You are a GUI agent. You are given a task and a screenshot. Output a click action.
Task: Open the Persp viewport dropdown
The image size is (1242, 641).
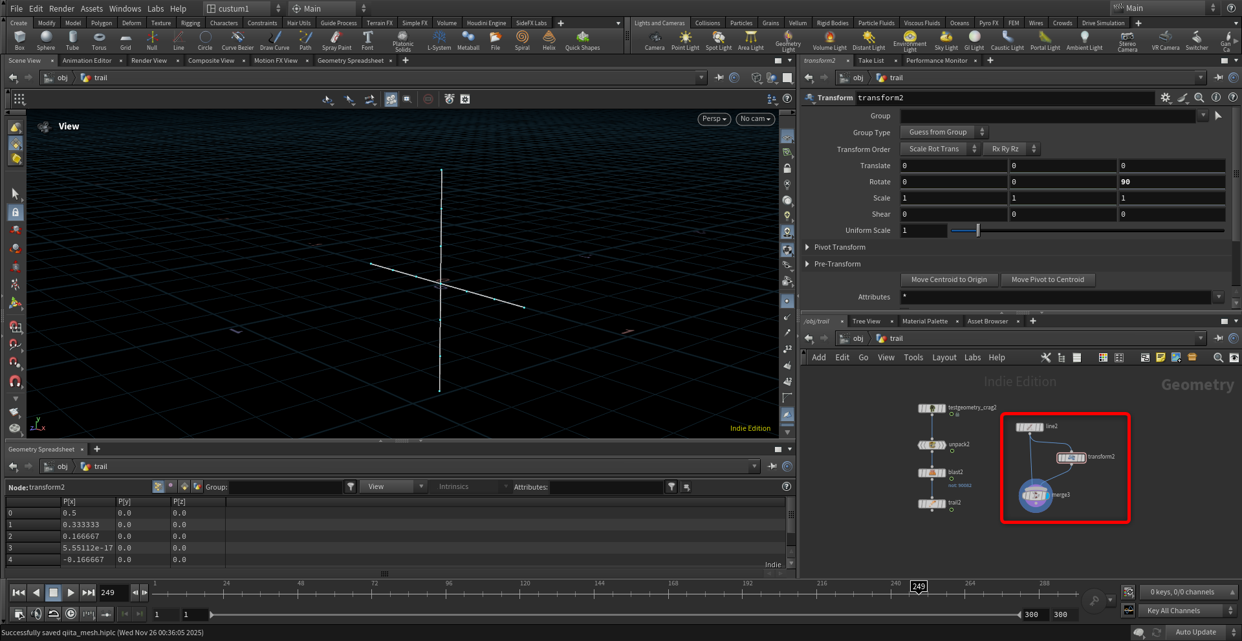714,119
